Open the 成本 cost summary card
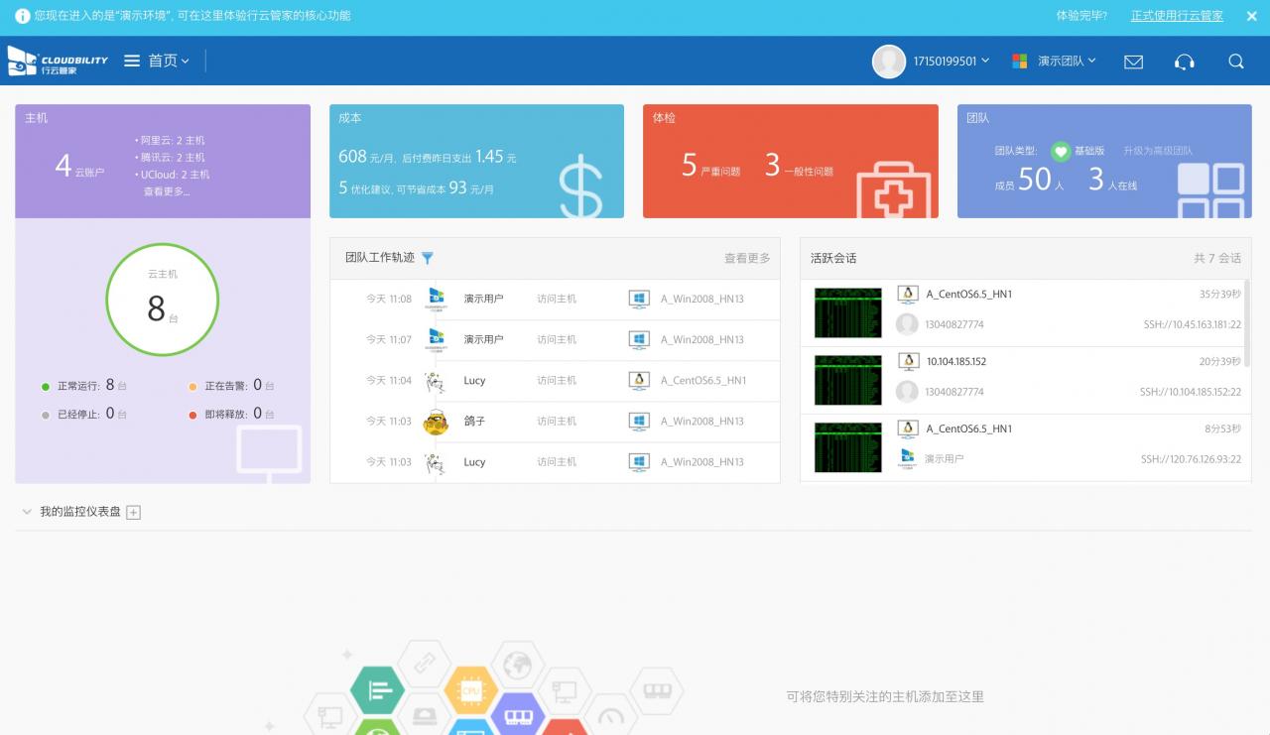Image resolution: width=1270 pixels, height=735 pixels. (x=476, y=161)
